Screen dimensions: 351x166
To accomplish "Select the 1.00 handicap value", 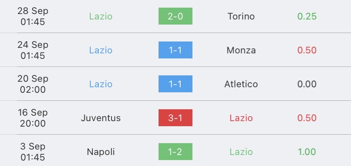I will click(x=307, y=152).
